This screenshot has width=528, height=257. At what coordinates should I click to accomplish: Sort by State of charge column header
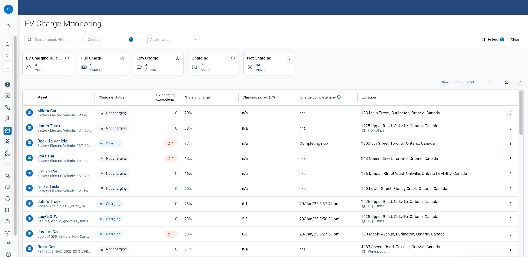coord(197,97)
